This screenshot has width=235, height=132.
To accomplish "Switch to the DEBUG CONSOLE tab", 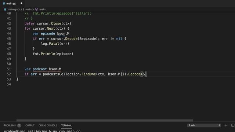I will [x=48, y=125].
